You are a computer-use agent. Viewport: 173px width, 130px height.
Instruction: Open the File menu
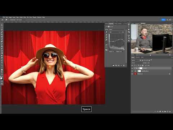[4, 17]
